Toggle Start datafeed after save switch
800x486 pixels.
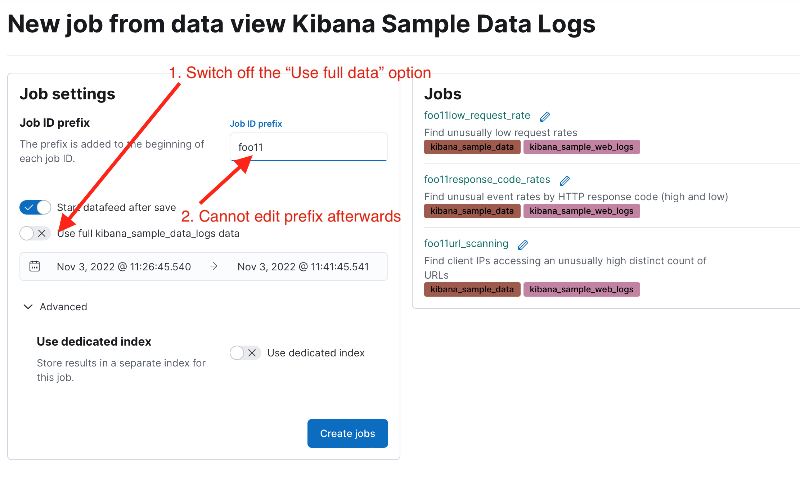point(35,207)
